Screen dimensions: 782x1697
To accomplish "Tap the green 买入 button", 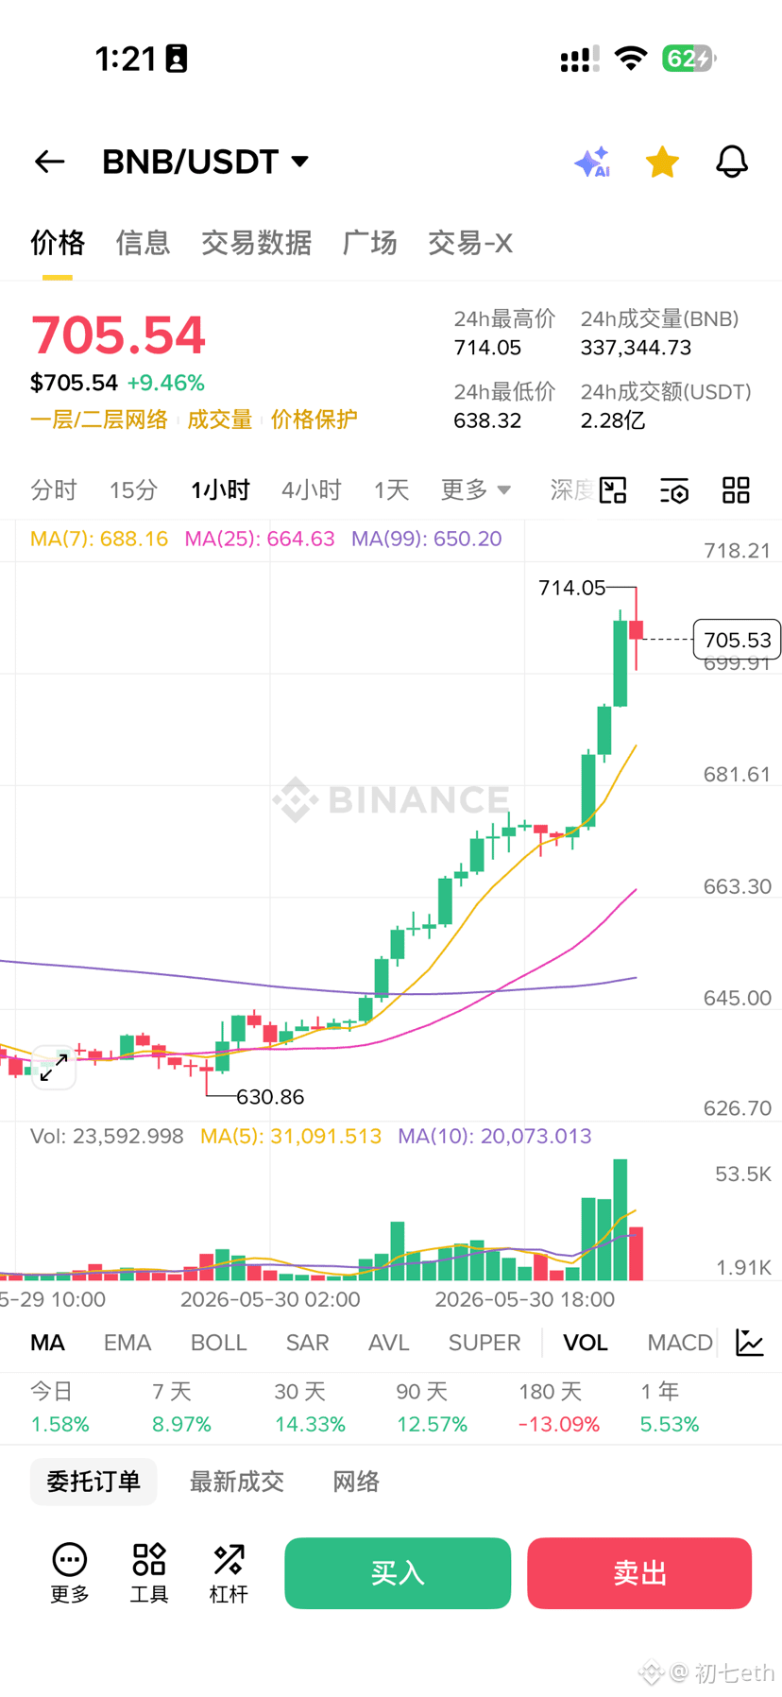I will coord(398,1573).
